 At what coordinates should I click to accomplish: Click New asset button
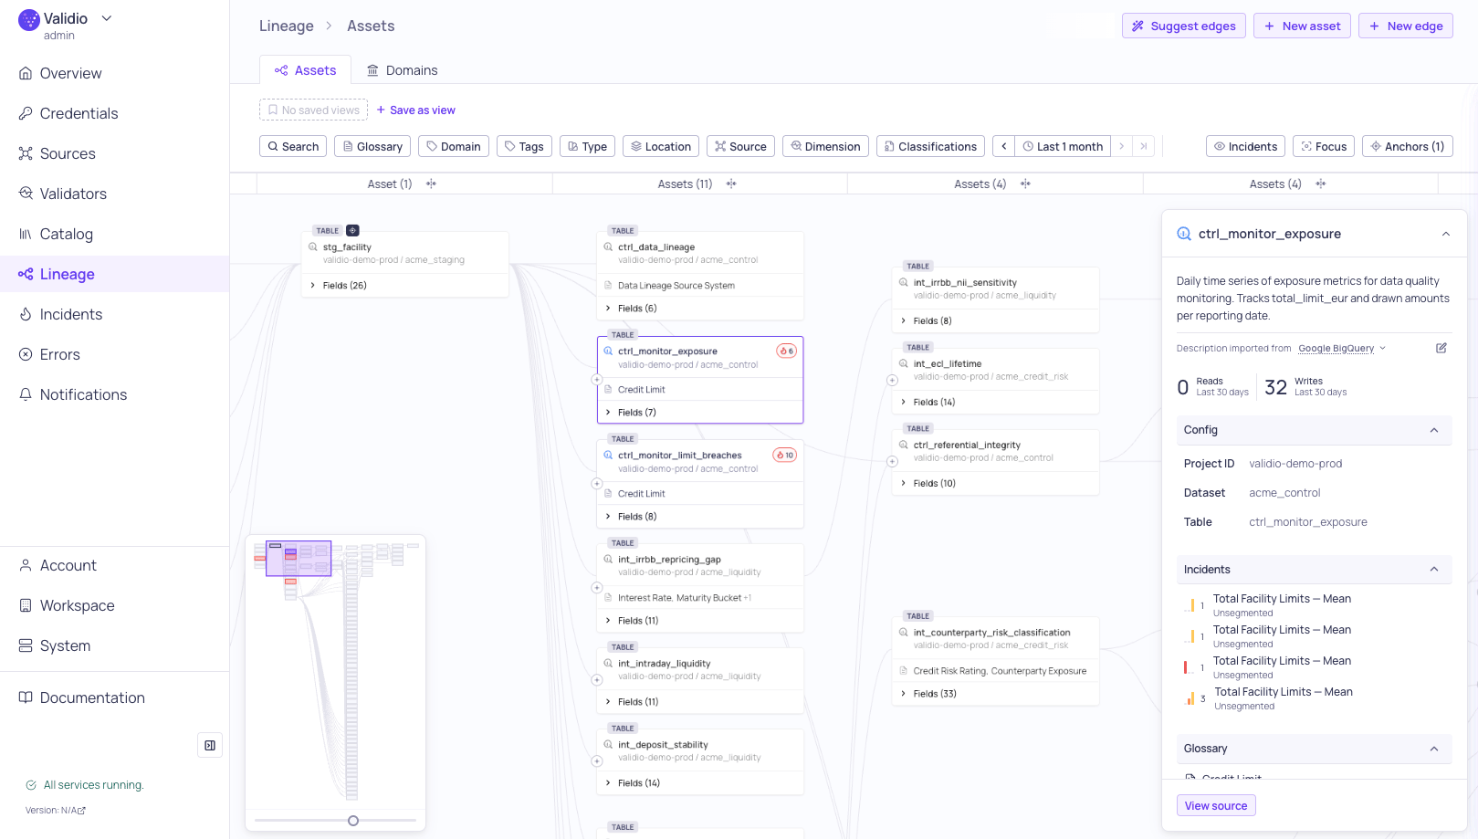(1302, 26)
